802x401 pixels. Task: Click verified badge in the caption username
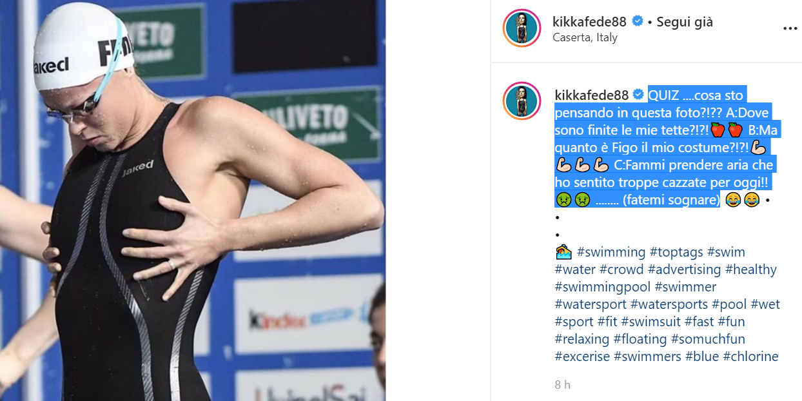pos(638,95)
